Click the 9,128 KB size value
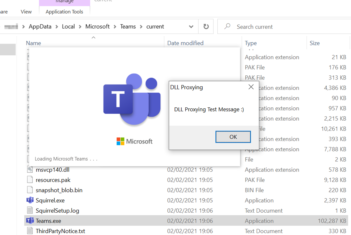This screenshot has height=235, width=351. coord(335,180)
